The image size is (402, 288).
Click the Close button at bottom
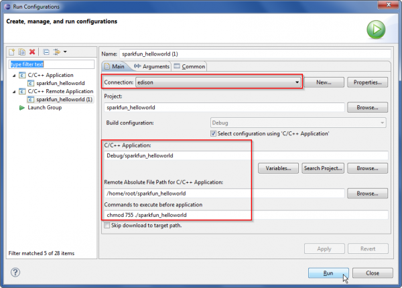pyautogui.click(x=373, y=273)
